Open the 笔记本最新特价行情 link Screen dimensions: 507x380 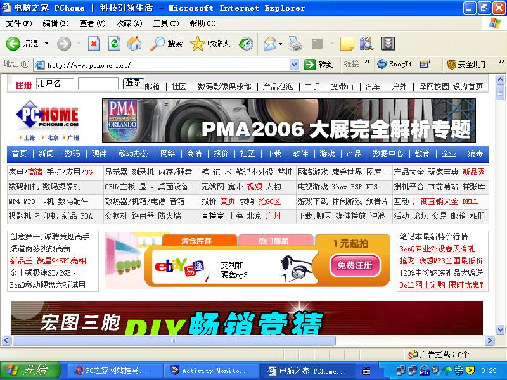click(x=433, y=237)
